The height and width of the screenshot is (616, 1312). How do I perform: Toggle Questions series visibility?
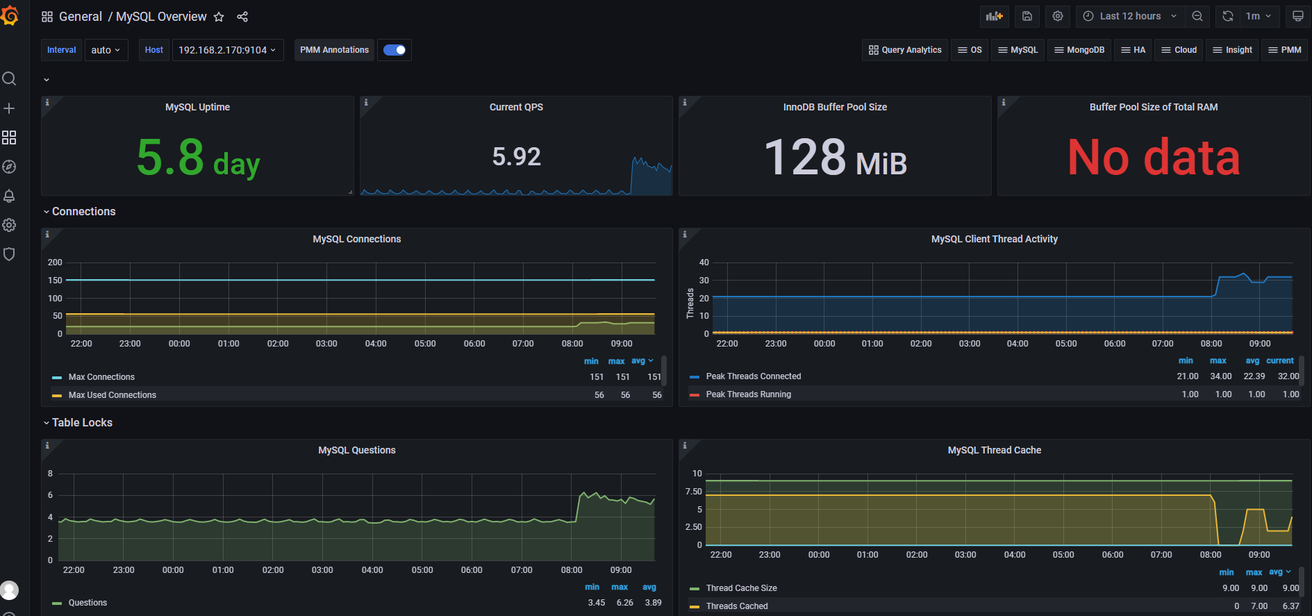coord(88,603)
